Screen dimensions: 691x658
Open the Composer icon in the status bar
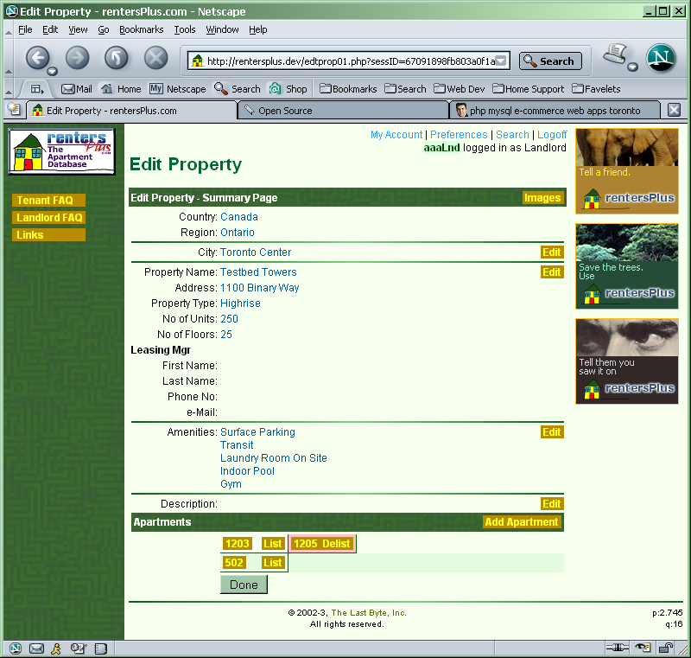[x=79, y=648]
